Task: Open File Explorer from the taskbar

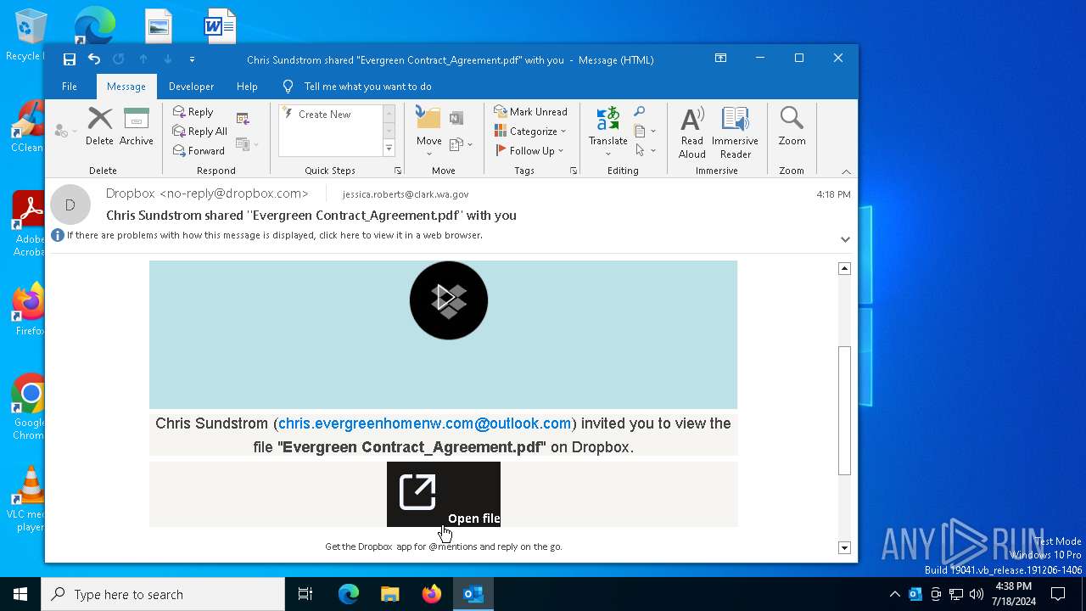Action: 389,594
